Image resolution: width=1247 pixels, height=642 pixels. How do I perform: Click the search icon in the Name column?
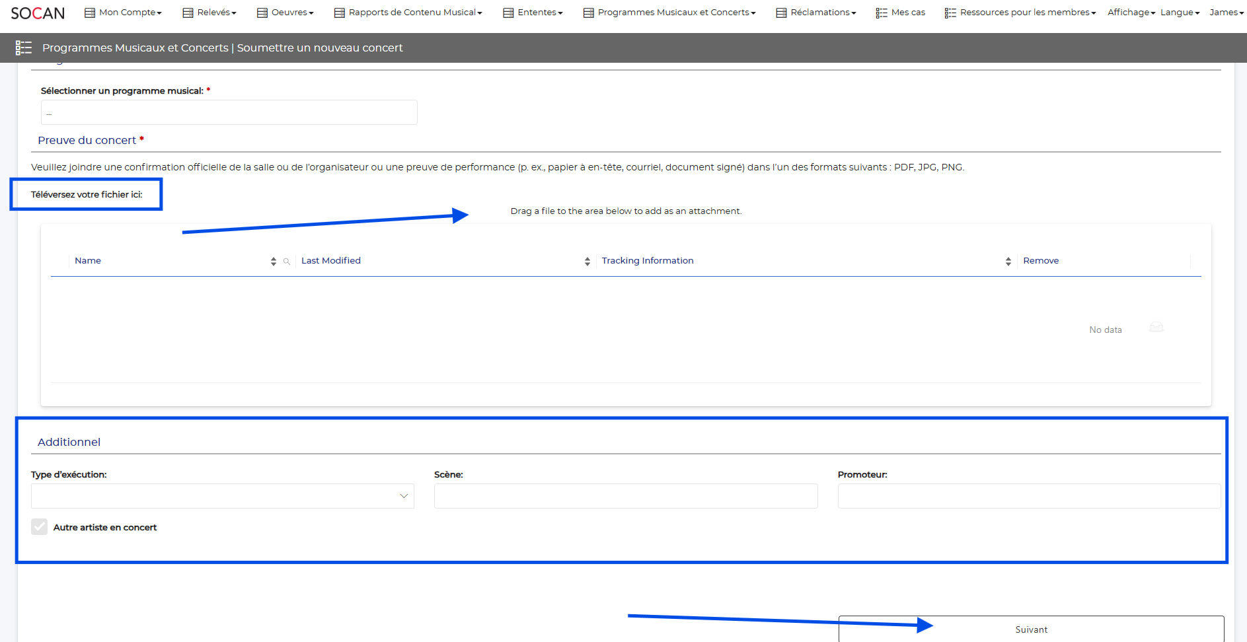(287, 262)
